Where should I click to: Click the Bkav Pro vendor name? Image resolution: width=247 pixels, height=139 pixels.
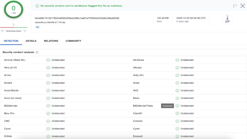[9, 113]
